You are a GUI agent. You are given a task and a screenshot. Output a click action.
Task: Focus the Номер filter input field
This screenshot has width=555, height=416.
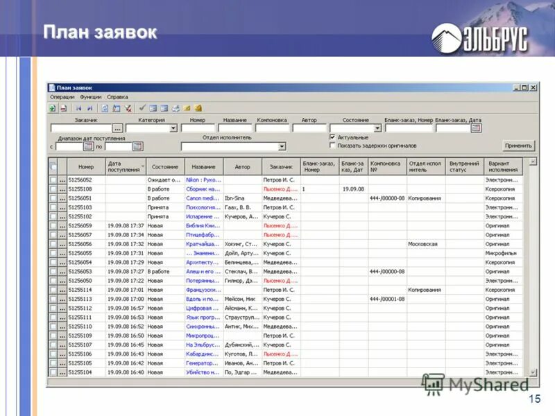(198, 128)
